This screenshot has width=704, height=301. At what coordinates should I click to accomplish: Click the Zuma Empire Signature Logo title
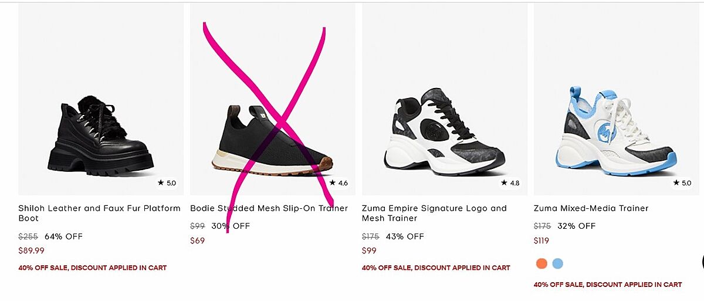coord(434,213)
